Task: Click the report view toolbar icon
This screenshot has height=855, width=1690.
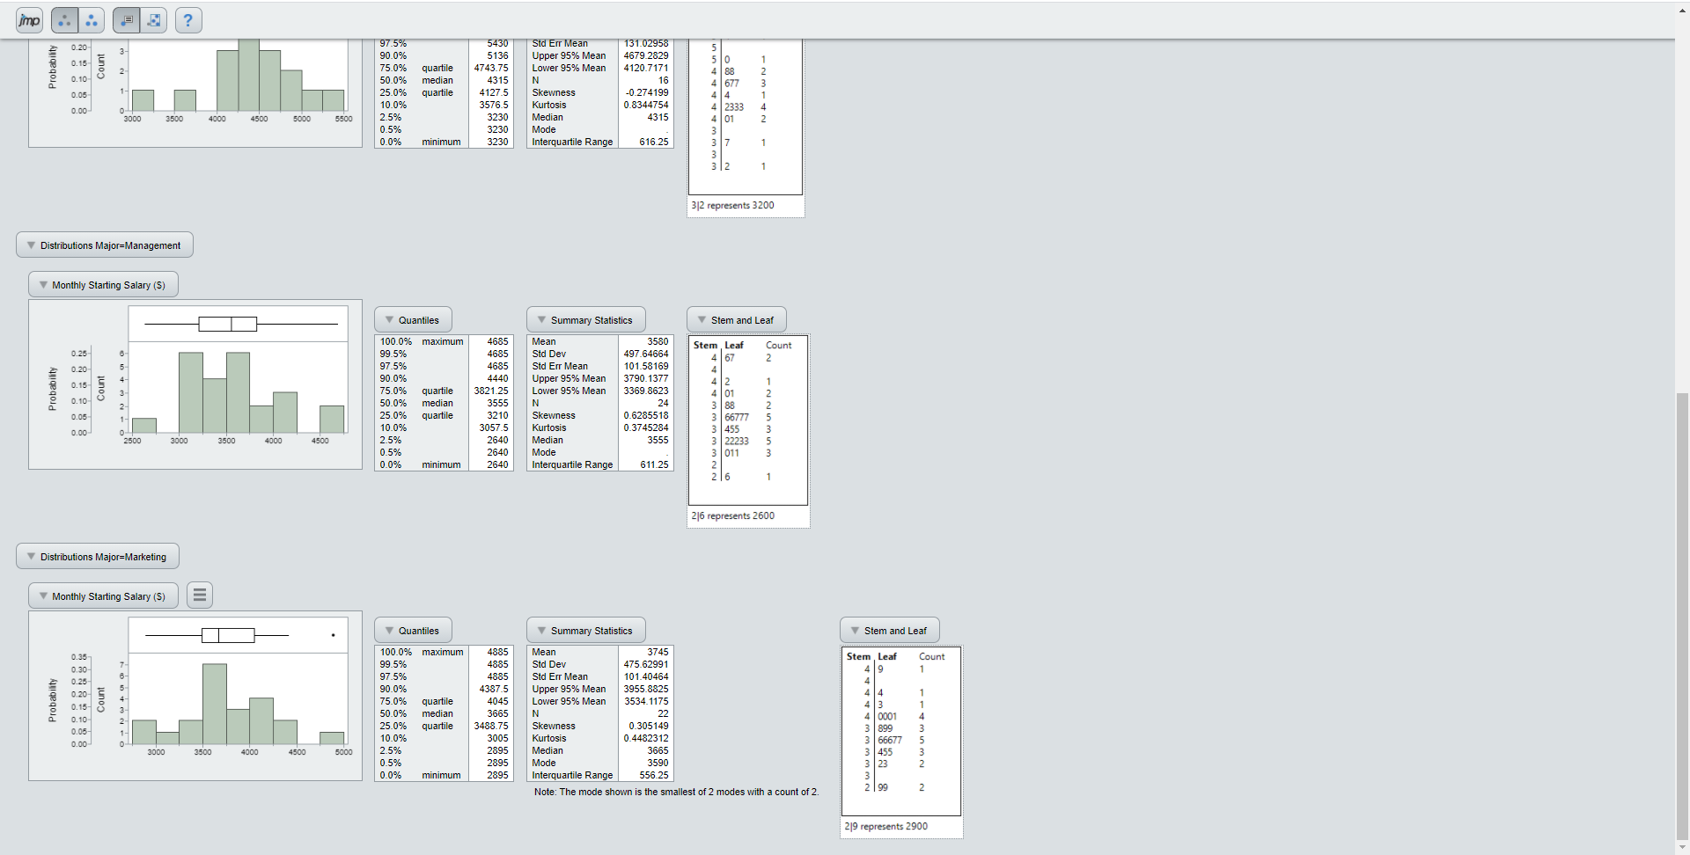Action: [x=126, y=19]
